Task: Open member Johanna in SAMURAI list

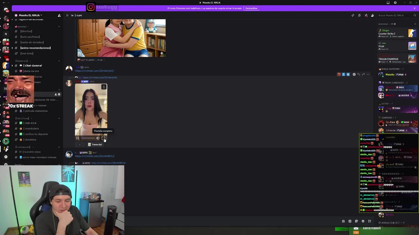Action: (x=397, y=130)
